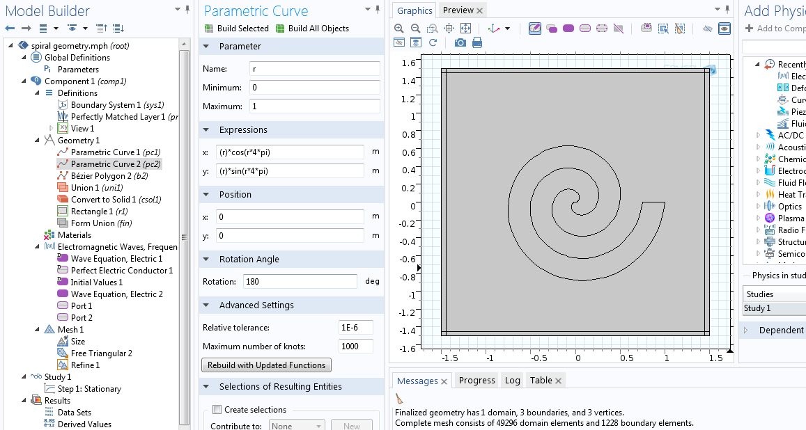Image resolution: width=806 pixels, height=430 pixels.
Task: Click Rebuild with Updated Functions button
Action: click(267, 365)
